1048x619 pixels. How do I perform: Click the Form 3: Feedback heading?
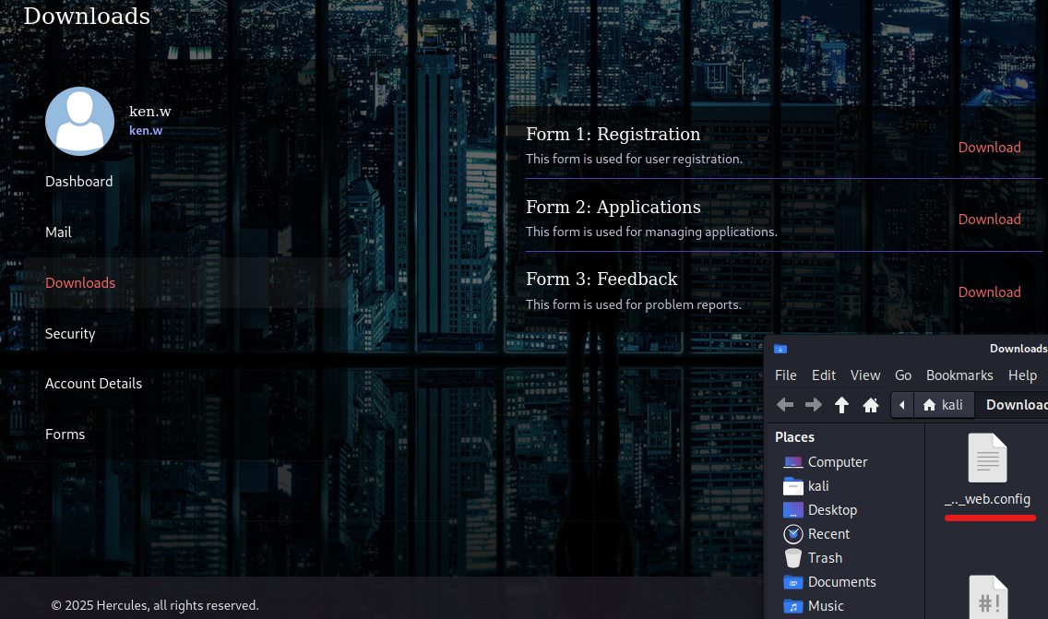click(x=601, y=279)
